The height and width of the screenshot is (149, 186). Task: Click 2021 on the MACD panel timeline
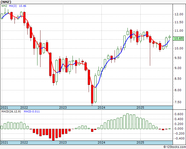tap(4, 142)
